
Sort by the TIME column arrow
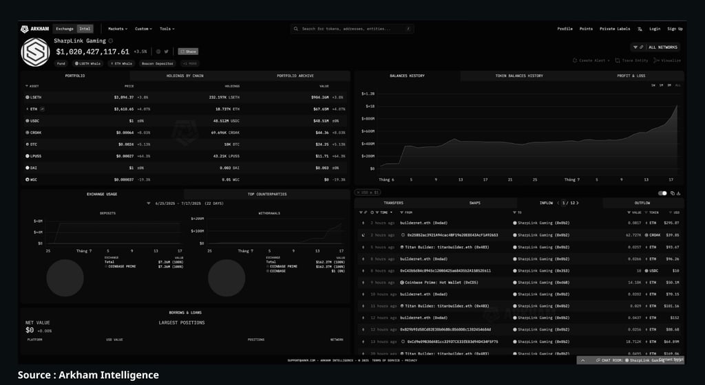(391, 212)
